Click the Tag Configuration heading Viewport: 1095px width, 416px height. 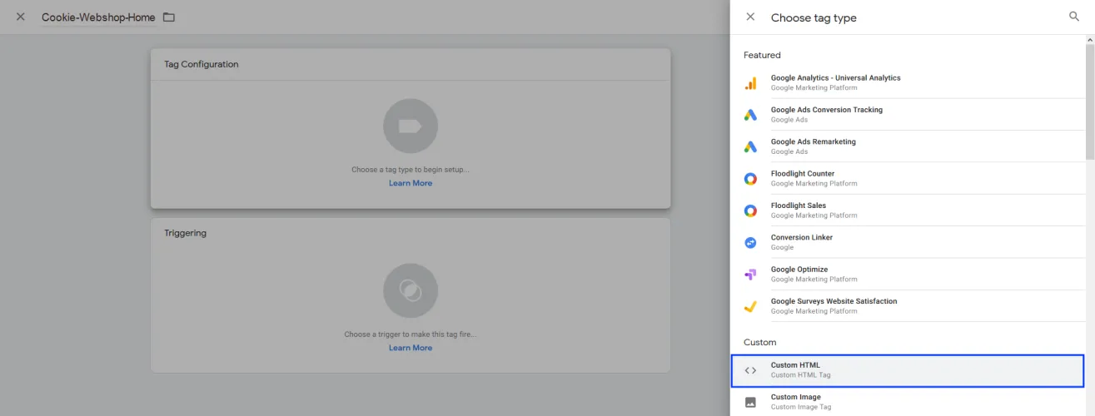pos(201,64)
